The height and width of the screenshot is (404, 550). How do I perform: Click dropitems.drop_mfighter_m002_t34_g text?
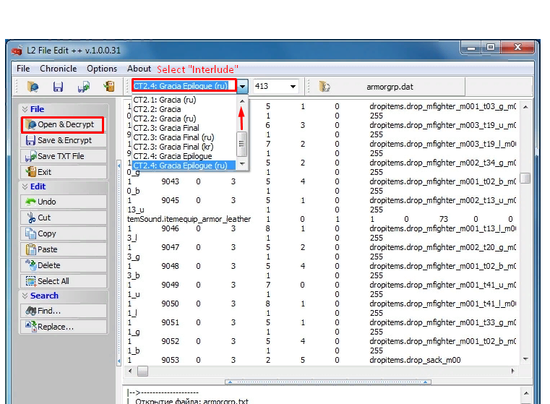click(x=442, y=163)
